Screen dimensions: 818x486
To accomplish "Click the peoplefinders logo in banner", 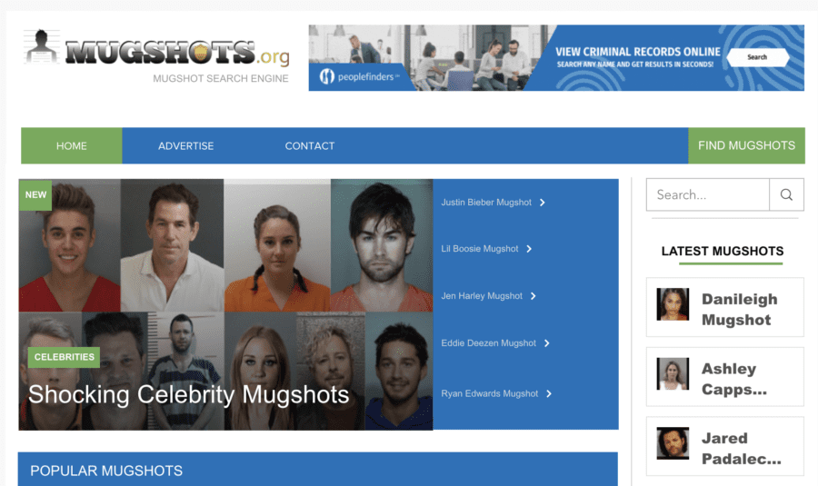I will point(359,76).
